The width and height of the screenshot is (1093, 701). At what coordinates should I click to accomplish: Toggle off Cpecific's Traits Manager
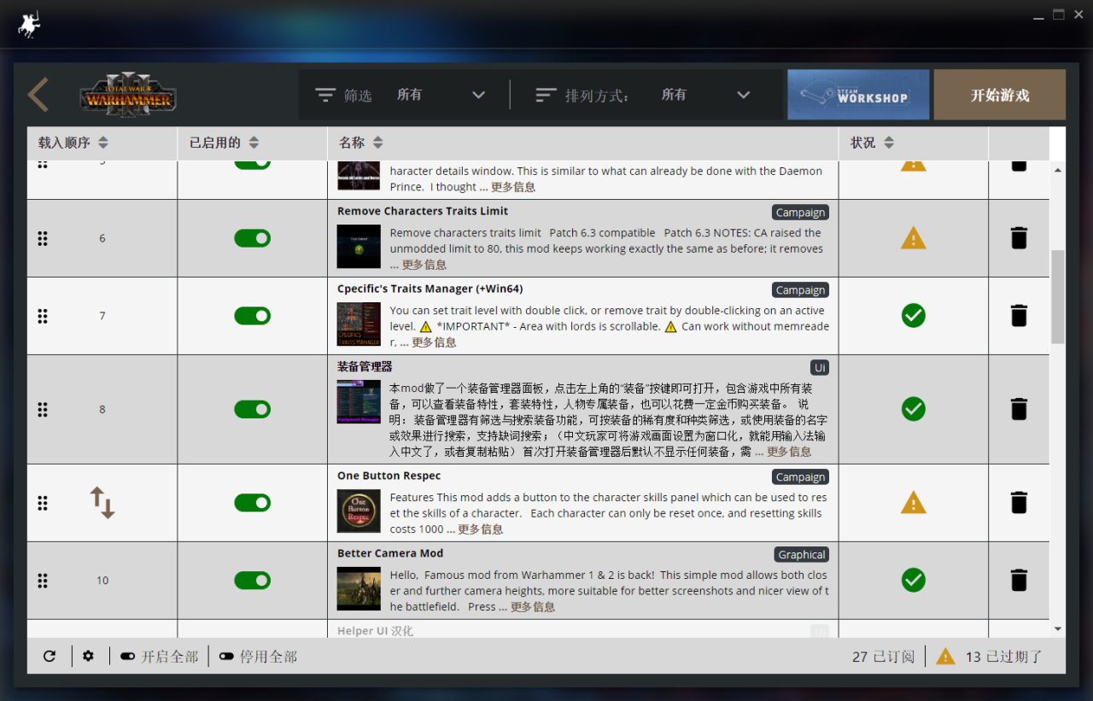tap(252, 316)
